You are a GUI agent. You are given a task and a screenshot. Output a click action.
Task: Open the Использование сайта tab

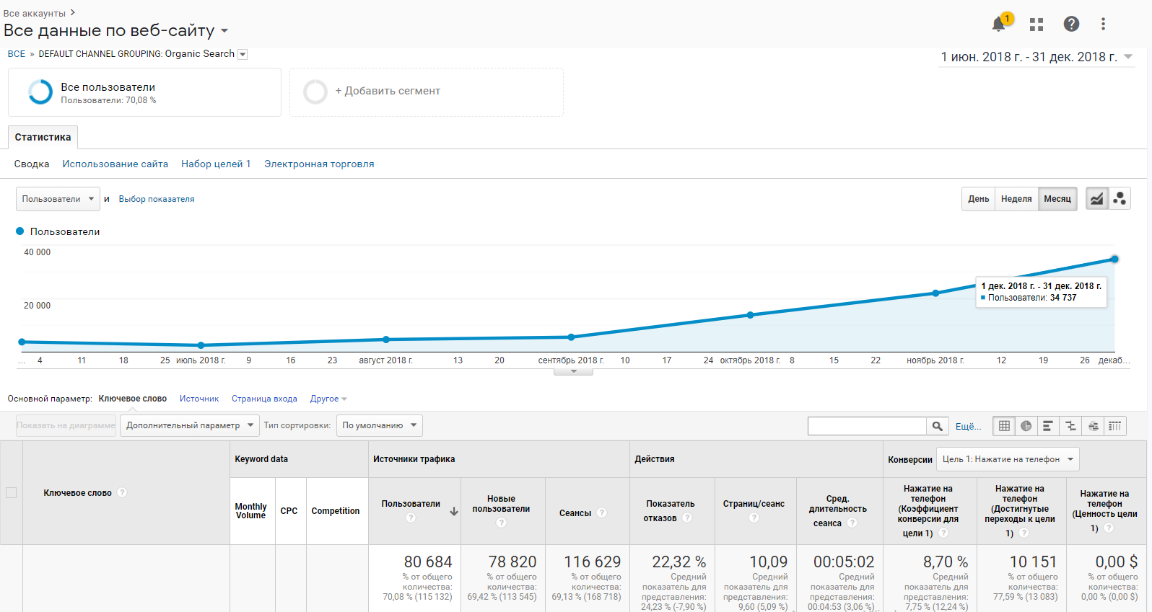coord(115,164)
